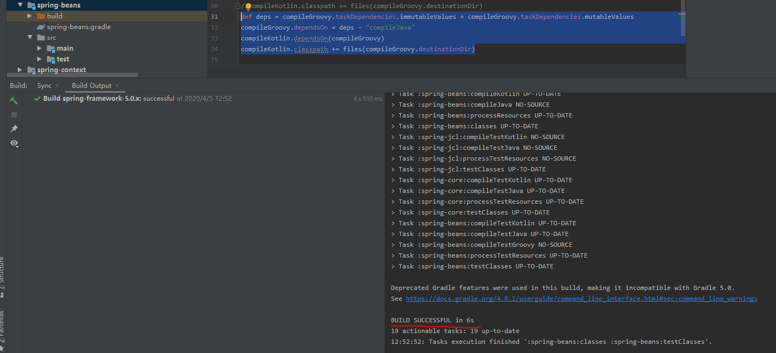The image size is (776, 353).
Task: Click ':spring-beans:processResources UP-TO-DATE' output line
Action: [482, 115]
